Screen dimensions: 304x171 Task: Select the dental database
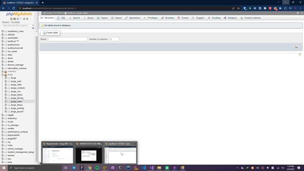coord(10,61)
